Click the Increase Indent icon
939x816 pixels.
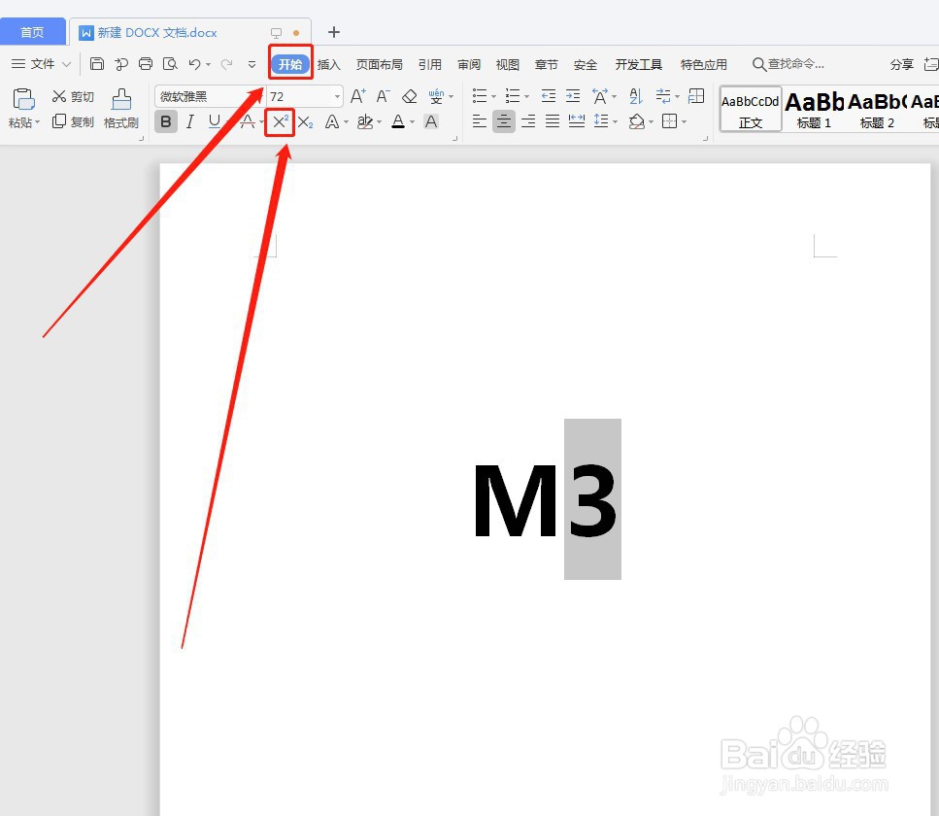(x=573, y=96)
